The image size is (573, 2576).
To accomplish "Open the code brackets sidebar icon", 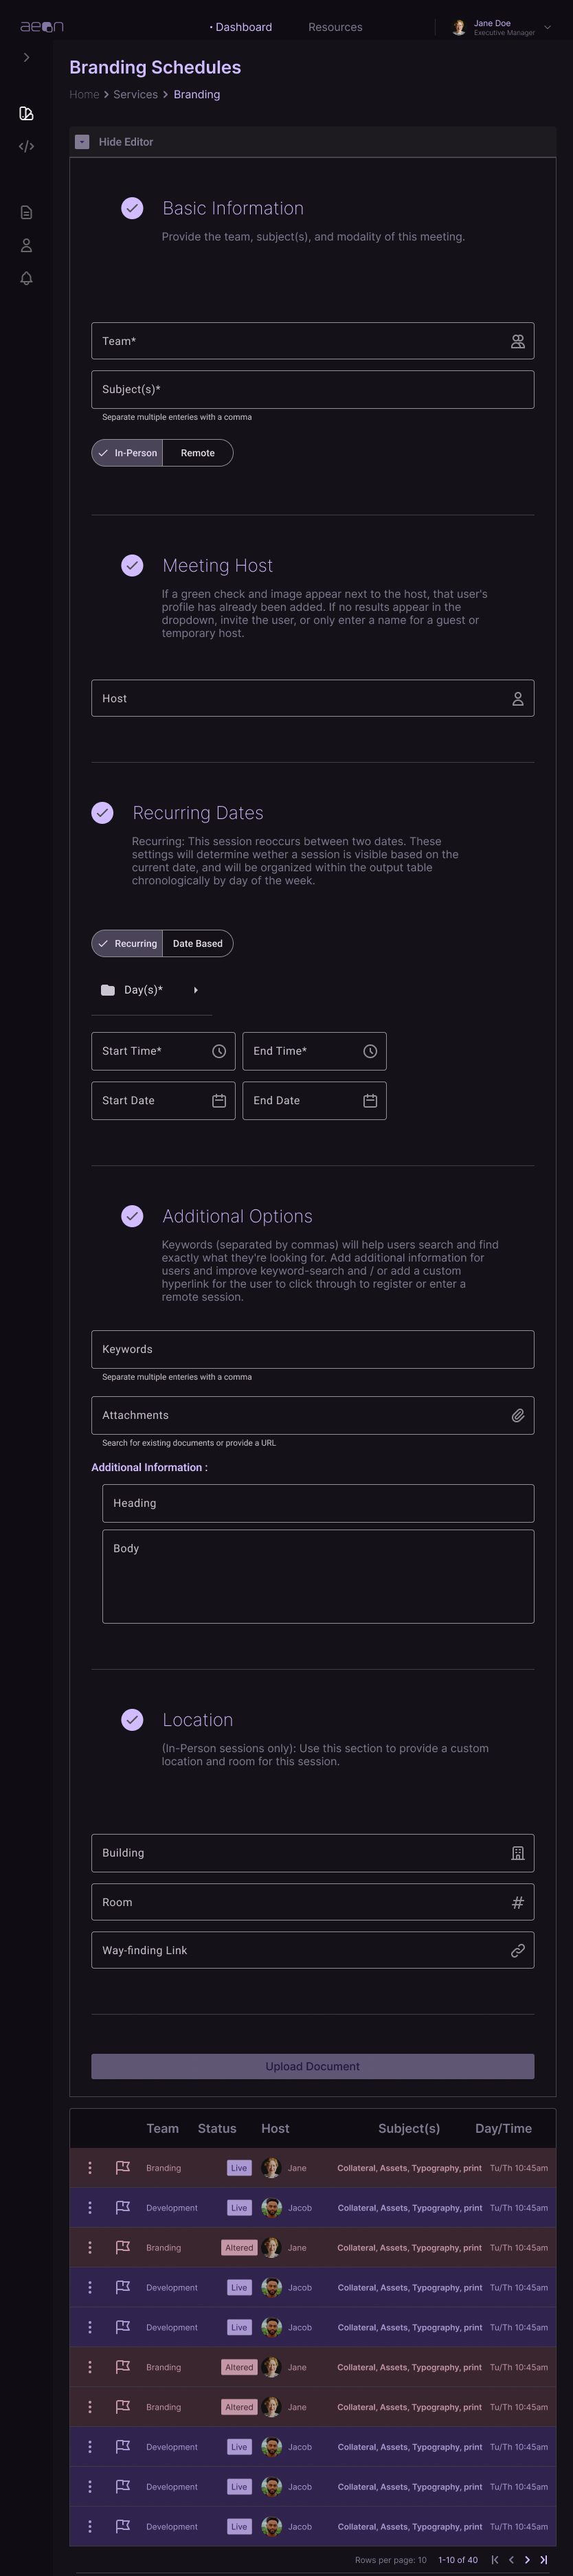I will click(x=26, y=146).
